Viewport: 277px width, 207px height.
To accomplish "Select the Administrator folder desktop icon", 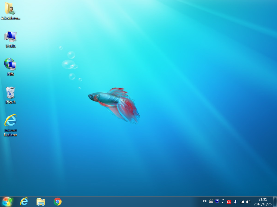I will pyautogui.click(x=11, y=11).
